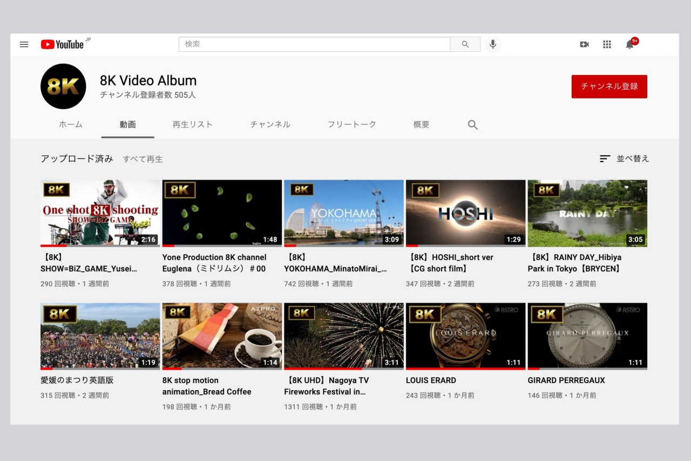Open channel search magnifier in tabs
Screen dimensions: 691x461
473,125
